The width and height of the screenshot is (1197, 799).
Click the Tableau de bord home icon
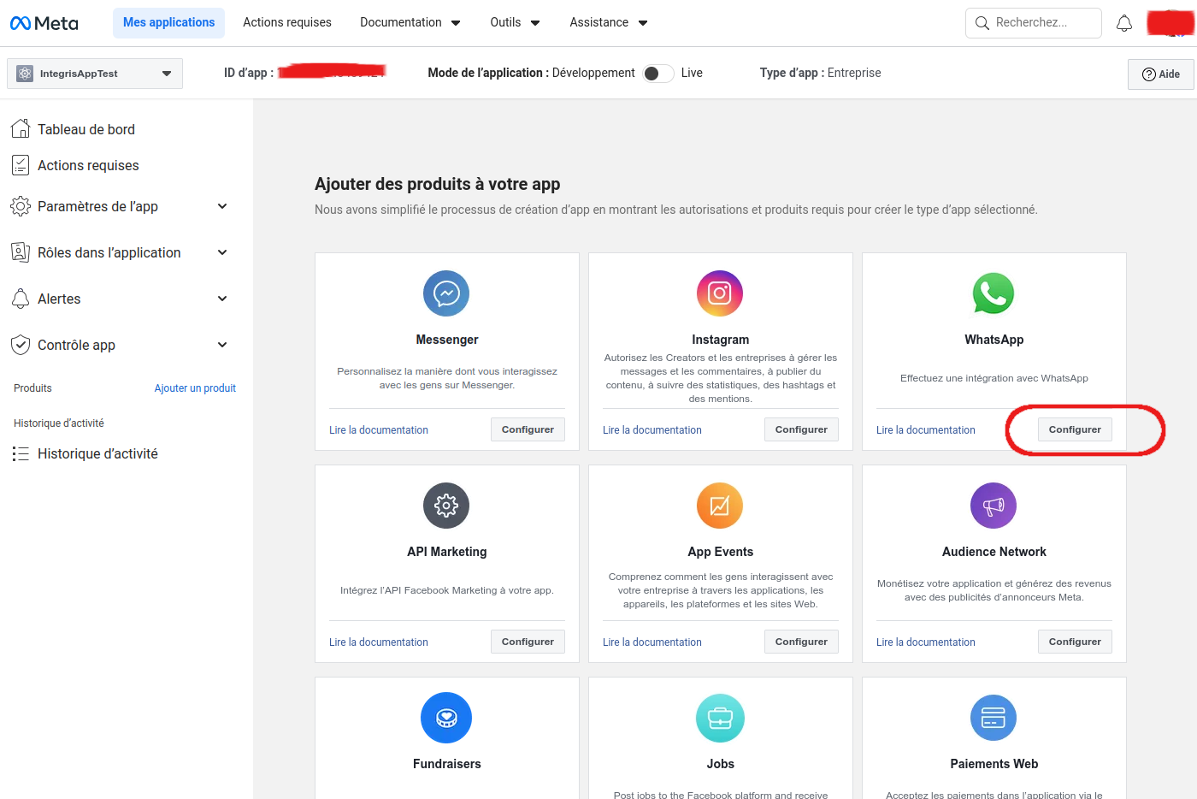coord(21,129)
